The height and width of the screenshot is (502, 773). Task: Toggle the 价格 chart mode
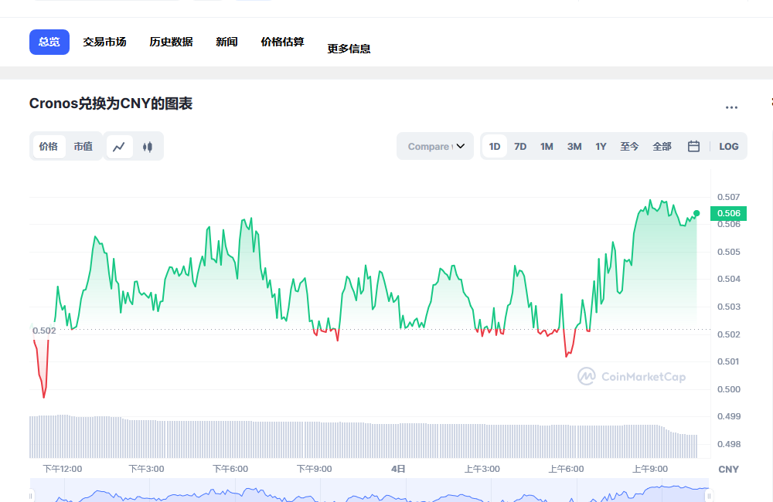point(49,146)
